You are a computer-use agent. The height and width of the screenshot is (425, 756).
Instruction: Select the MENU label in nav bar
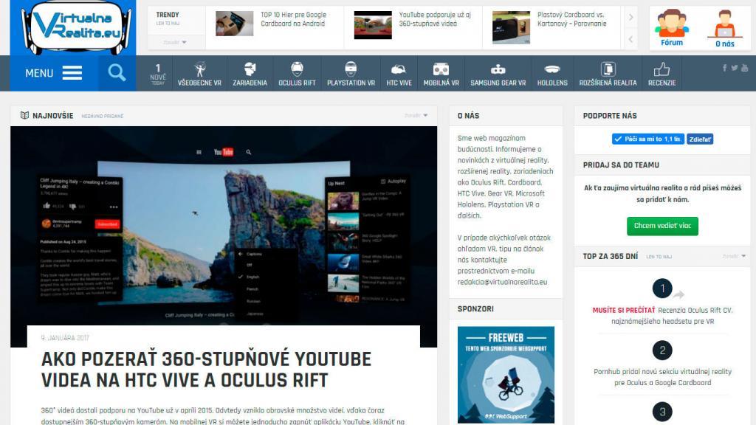click(39, 73)
